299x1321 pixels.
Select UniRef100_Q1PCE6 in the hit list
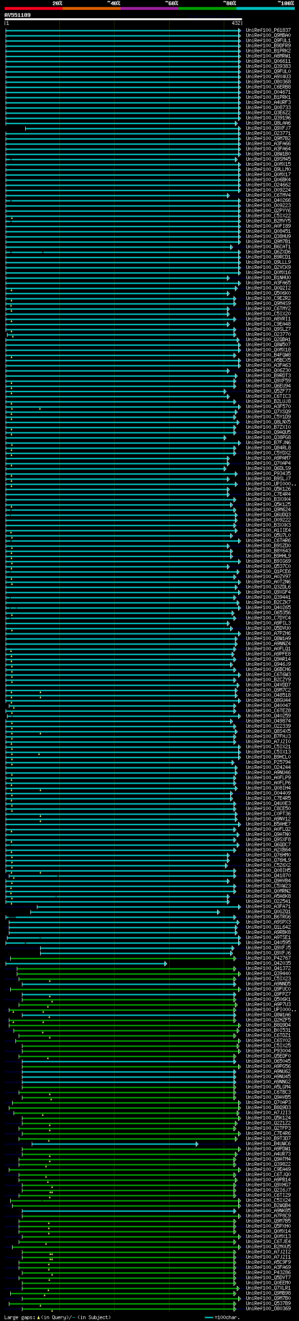268,572
